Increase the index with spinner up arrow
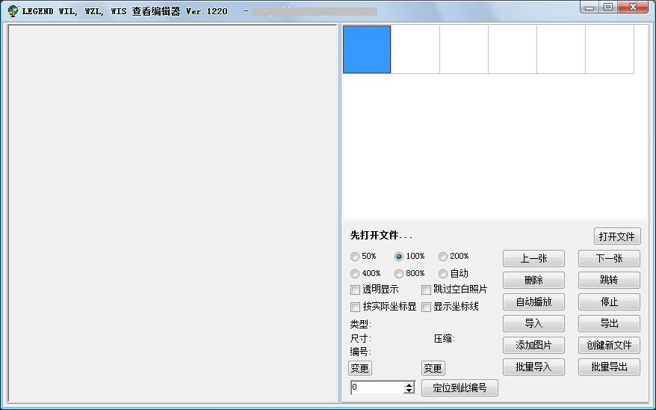 click(409, 385)
